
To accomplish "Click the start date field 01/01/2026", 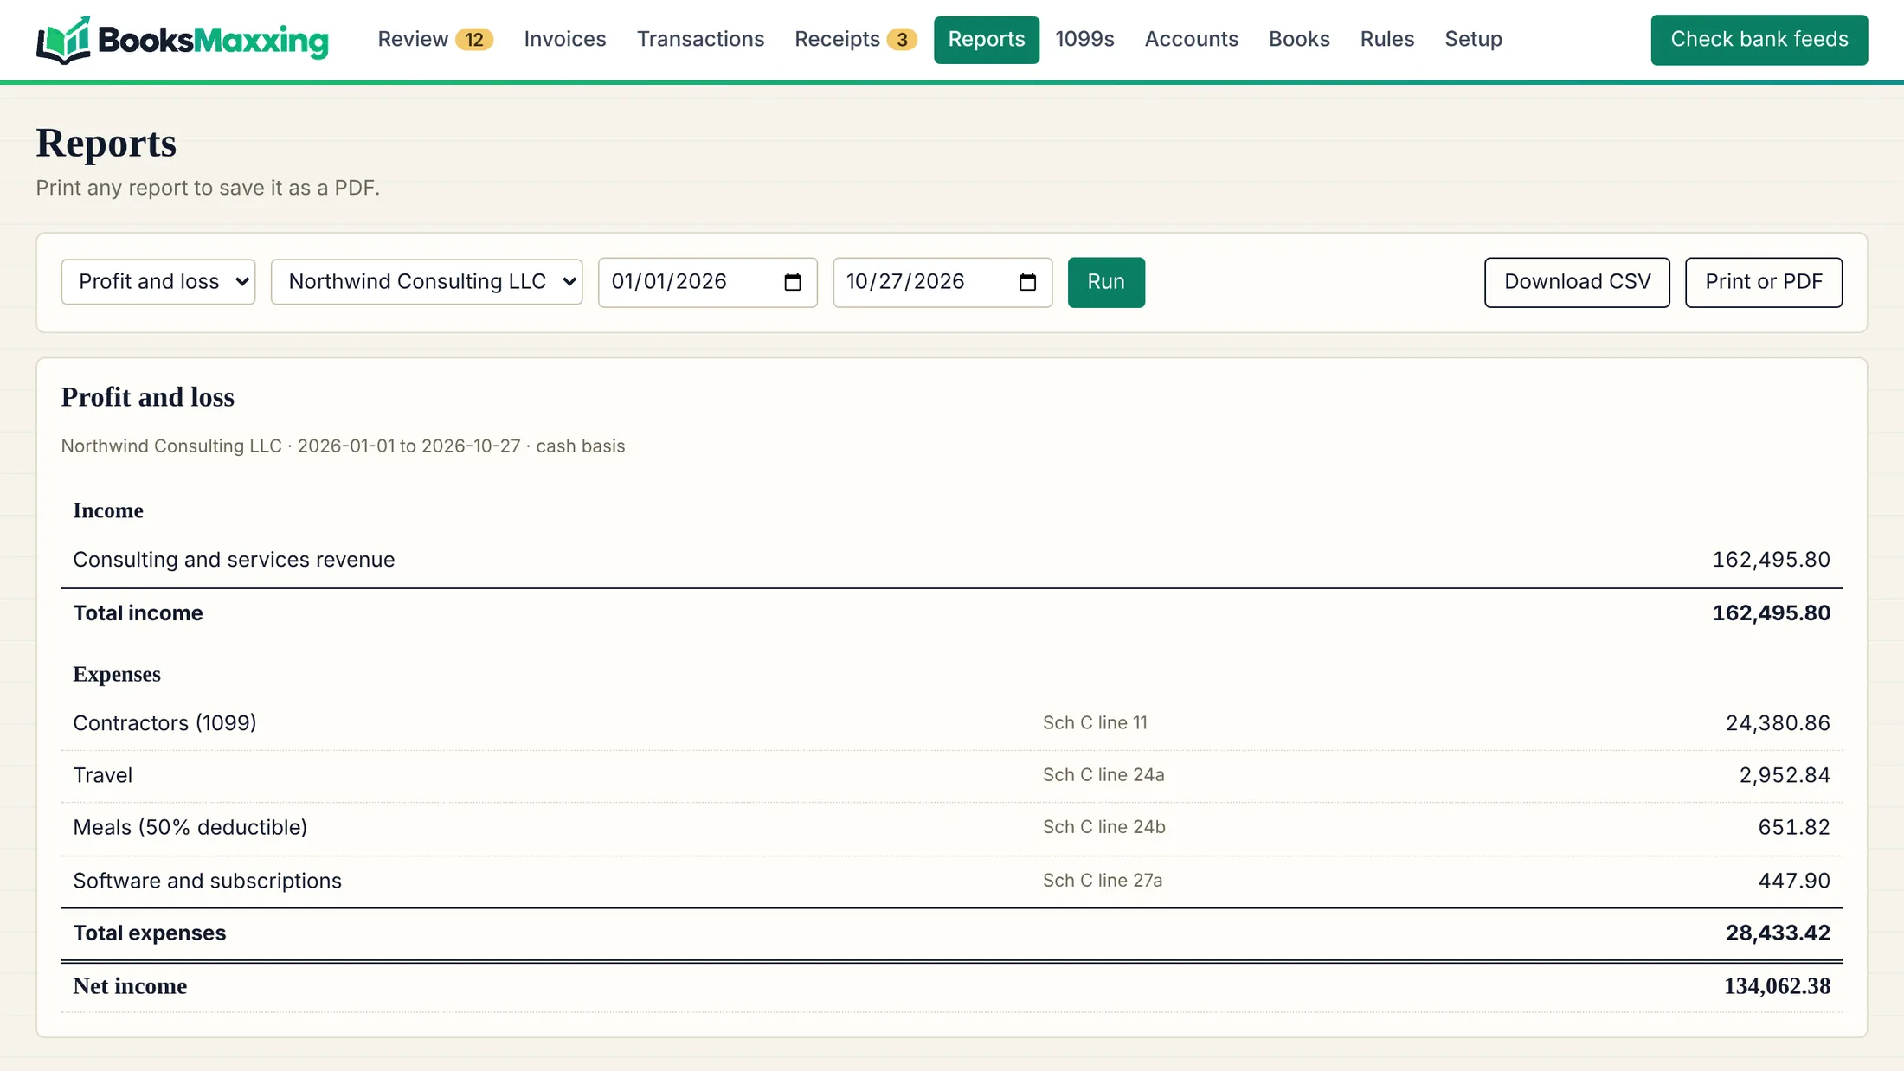I will [707, 282].
